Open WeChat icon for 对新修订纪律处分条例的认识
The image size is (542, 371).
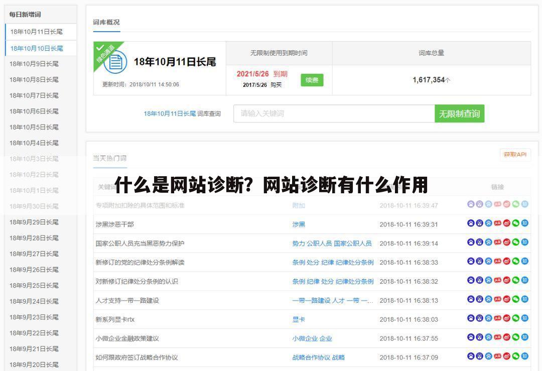click(516, 280)
